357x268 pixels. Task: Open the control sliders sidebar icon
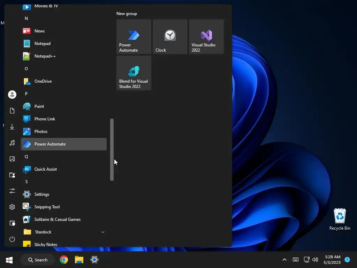point(12,191)
